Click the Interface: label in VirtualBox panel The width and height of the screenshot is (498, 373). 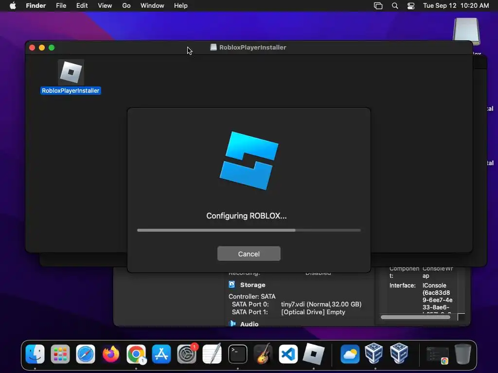coord(402,286)
